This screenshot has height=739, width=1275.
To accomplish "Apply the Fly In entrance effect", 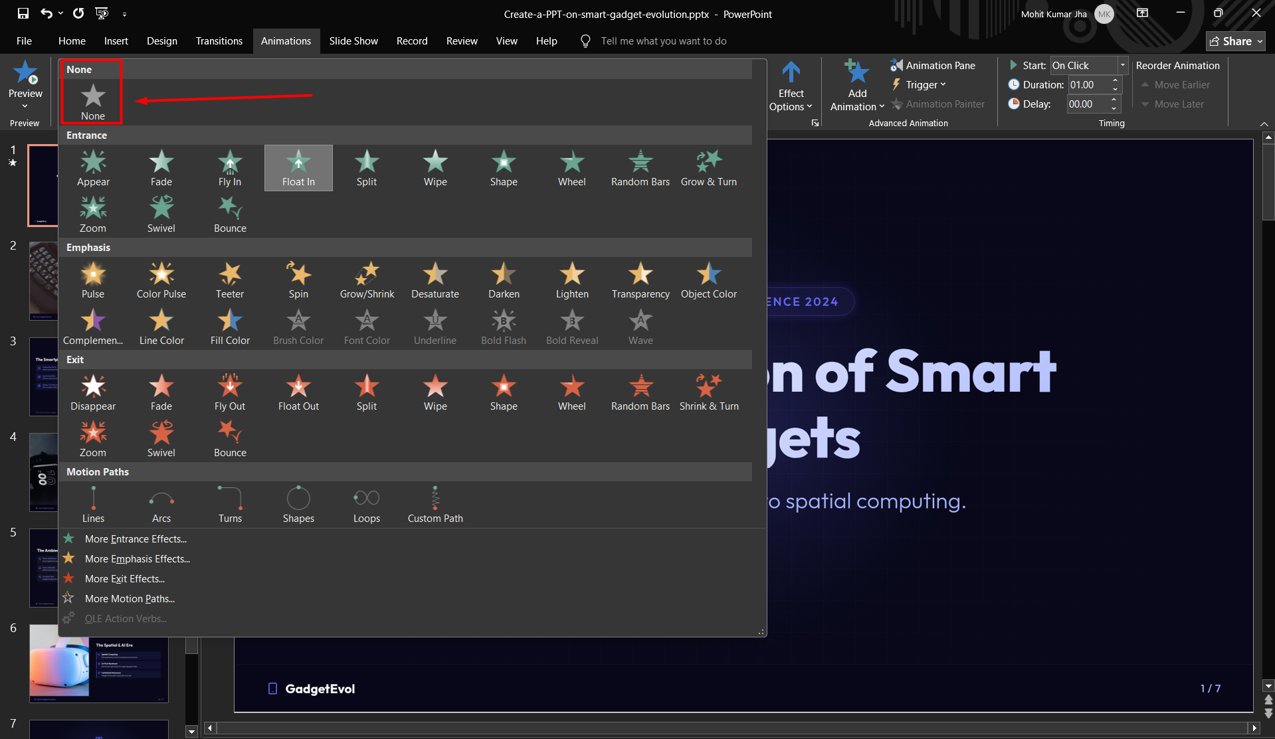I will click(230, 168).
